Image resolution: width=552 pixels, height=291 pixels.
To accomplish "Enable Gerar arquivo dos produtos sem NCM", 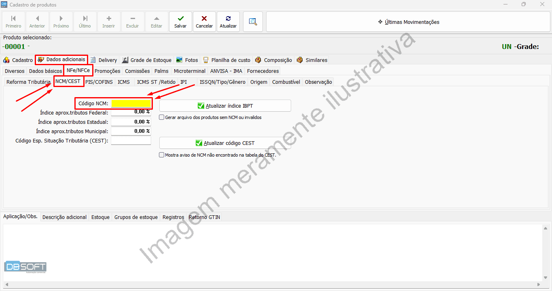I will click(162, 117).
